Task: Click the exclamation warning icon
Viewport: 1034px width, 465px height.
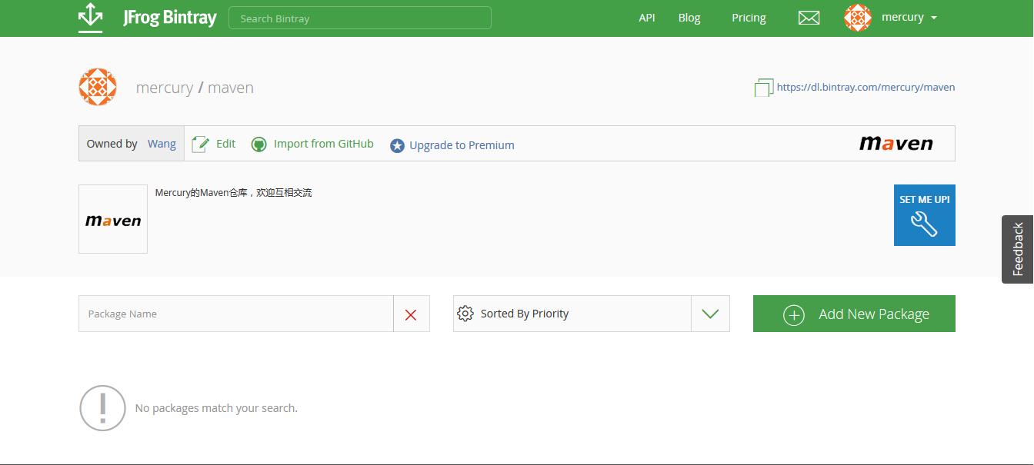Action: coord(102,408)
